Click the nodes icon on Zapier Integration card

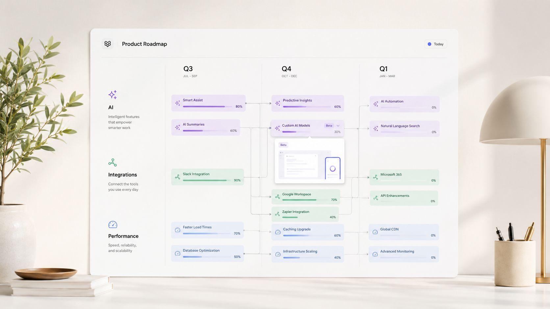[x=277, y=214]
